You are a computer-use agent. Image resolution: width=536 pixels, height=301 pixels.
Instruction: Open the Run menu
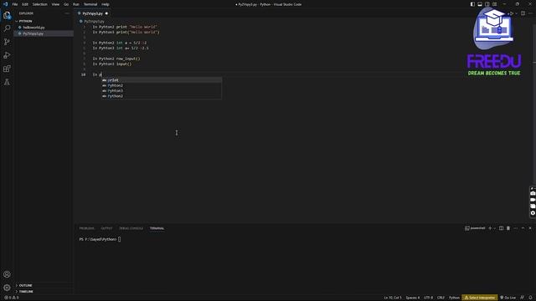point(76,4)
